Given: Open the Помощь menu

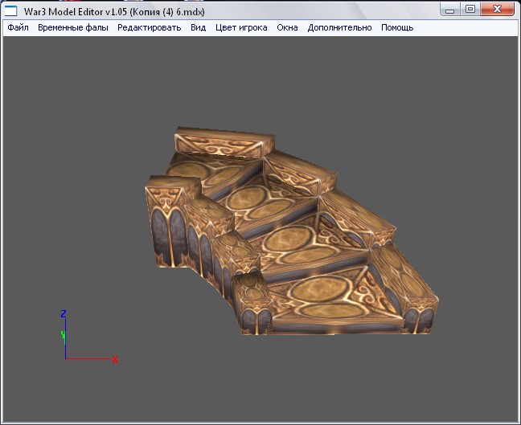Looking at the screenshot, I should (397, 27).
